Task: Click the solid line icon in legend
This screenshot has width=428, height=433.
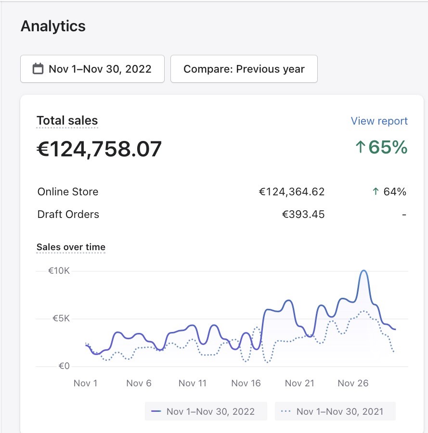Action: 156,411
